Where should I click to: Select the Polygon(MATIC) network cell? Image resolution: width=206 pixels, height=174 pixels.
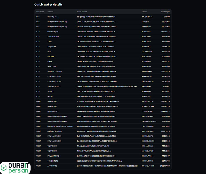(x=54, y=156)
